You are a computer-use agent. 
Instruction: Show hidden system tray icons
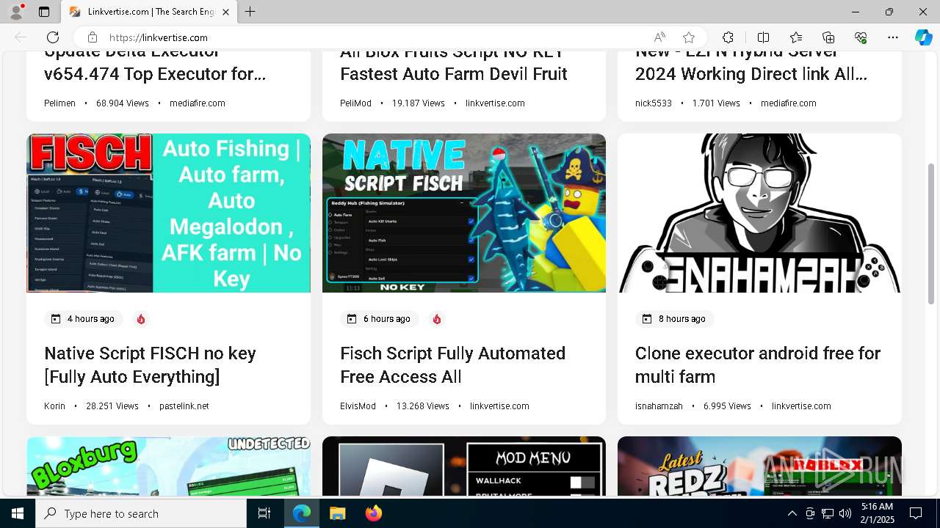792,513
